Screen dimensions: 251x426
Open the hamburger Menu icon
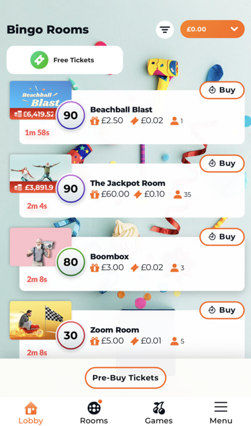coord(221,407)
